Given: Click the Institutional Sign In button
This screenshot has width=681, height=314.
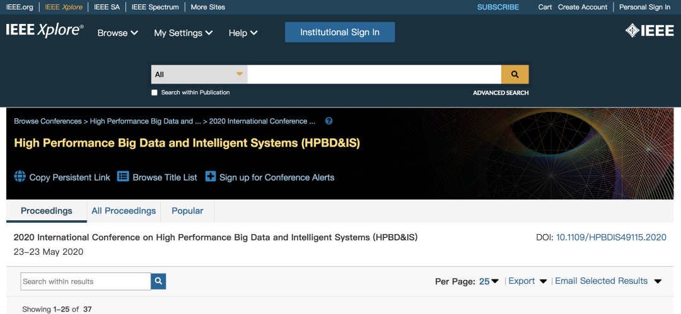Looking at the screenshot, I should point(340,32).
